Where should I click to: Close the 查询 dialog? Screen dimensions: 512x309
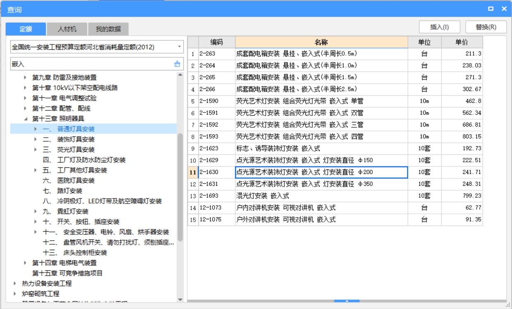tap(504, 9)
